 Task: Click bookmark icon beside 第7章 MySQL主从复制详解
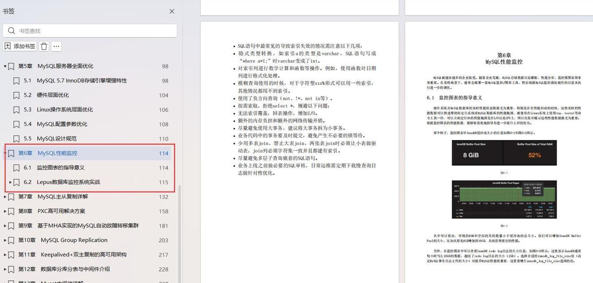click(x=11, y=197)
